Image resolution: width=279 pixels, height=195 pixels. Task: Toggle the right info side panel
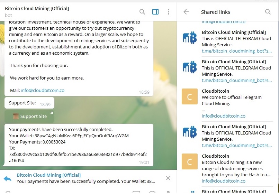tap(155, 12)
